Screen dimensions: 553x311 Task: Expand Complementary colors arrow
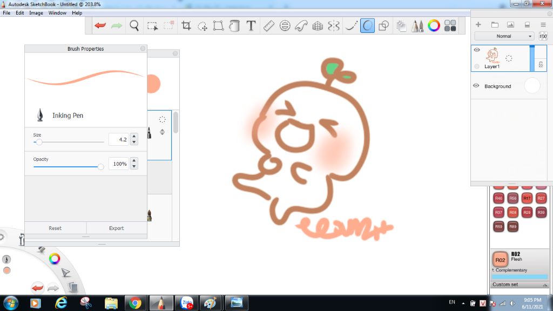coord(493,270)
